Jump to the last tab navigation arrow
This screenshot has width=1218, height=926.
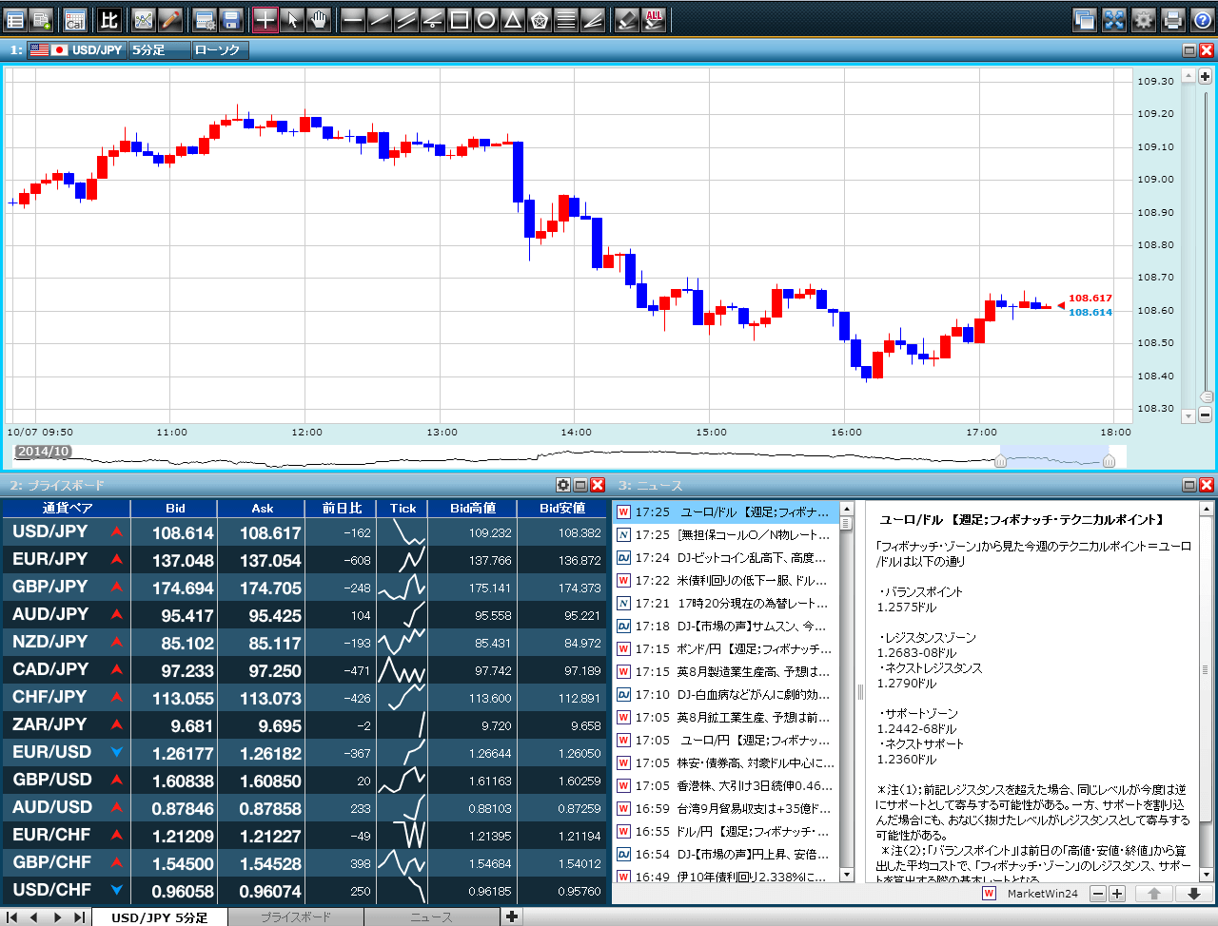tap(79, 917)
